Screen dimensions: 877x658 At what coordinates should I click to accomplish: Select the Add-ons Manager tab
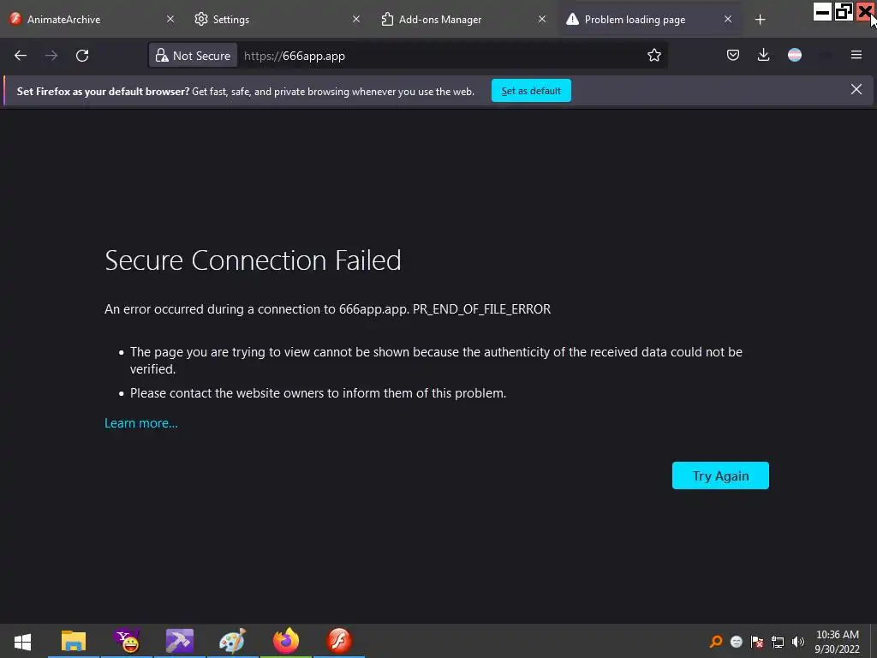pyautogui.click(x=454, y=20)
